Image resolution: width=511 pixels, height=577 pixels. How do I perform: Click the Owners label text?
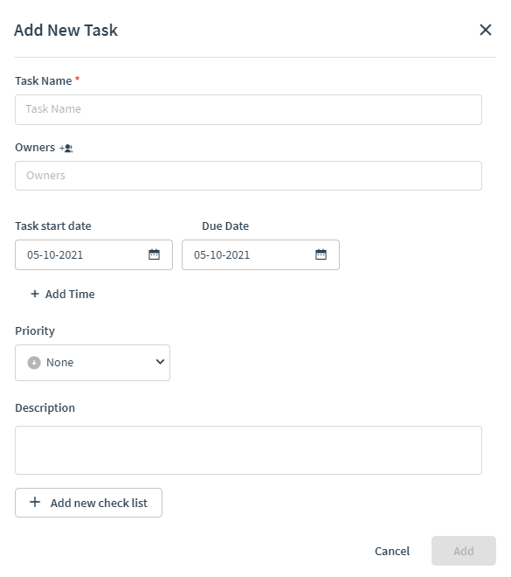pyautogui.click(x=35, y=147)
